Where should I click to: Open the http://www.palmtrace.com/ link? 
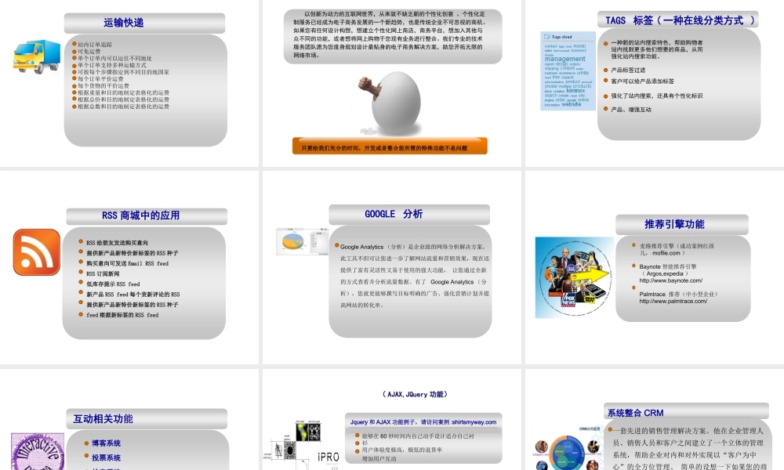tap(673, 301)
